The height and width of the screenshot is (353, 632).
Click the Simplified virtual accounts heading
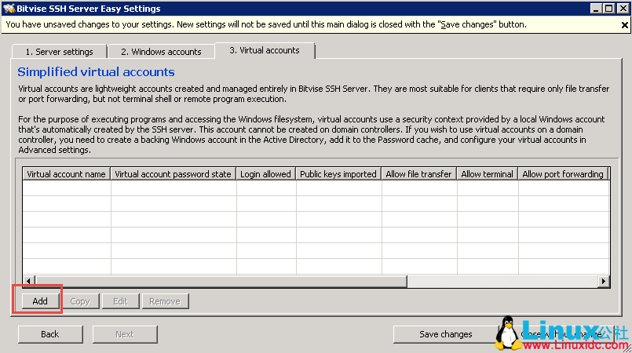pyautogui.click(x=96, y=72)
